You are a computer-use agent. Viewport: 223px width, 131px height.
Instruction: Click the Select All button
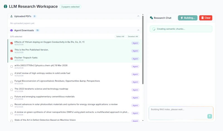pos(120,37)
